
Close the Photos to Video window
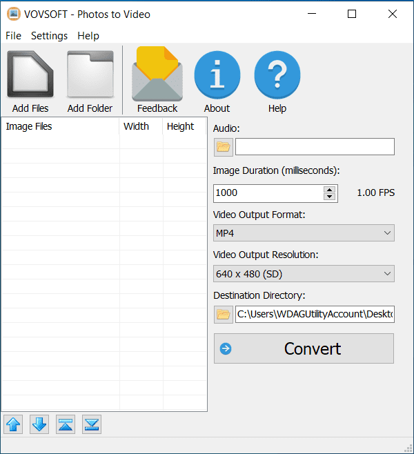click(x=393, y=14)
